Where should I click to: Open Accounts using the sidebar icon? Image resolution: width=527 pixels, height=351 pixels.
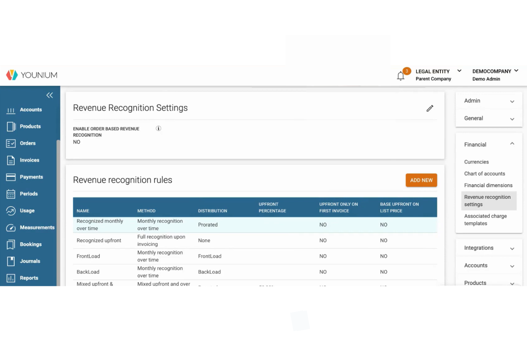10,110
